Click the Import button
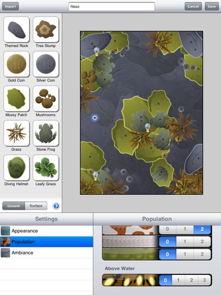Screen dimensions: 221x295 point(10,6)
